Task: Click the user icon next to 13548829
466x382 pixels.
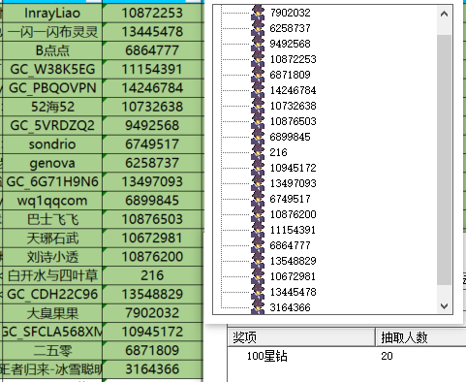Action: 258,261
